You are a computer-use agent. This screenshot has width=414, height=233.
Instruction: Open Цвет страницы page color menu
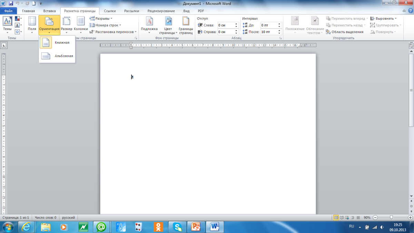168,25
